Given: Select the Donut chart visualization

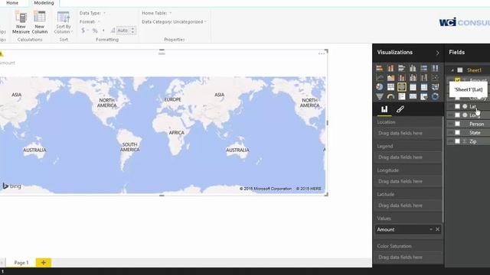Looking at the screenshot, I should click(435, 97).
